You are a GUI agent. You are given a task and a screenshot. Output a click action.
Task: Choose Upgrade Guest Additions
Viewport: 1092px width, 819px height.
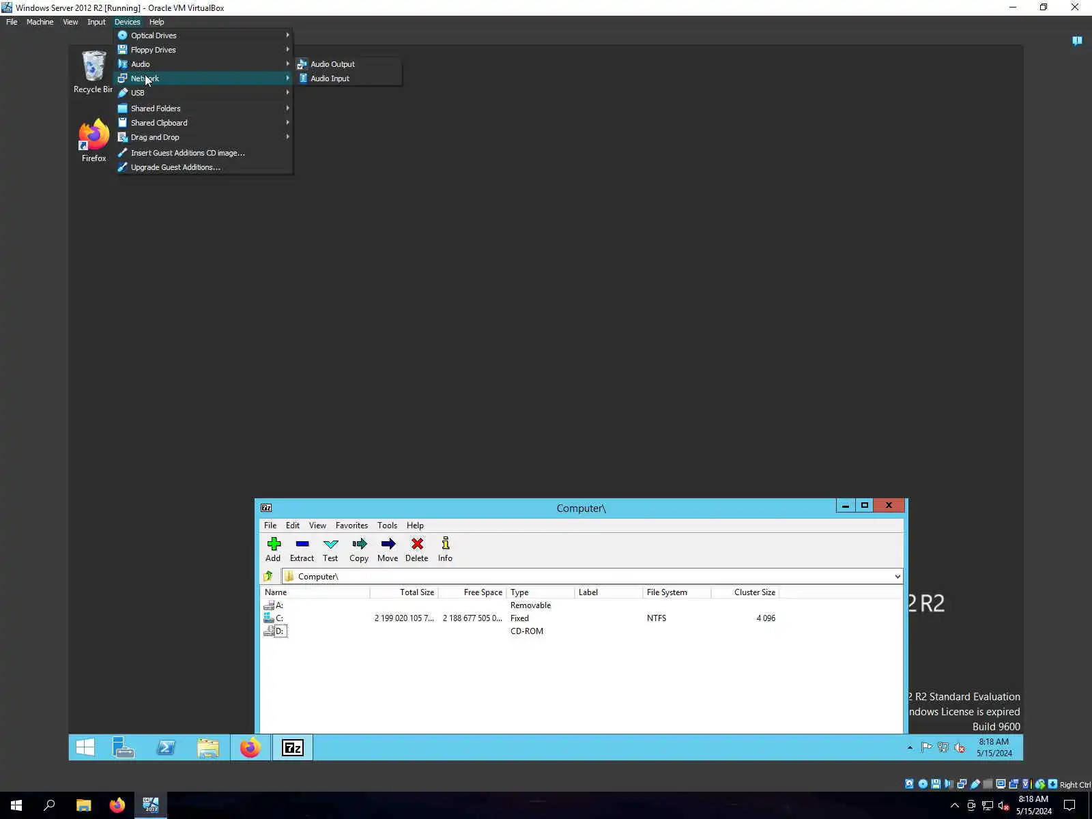click(x=203, y=167)
